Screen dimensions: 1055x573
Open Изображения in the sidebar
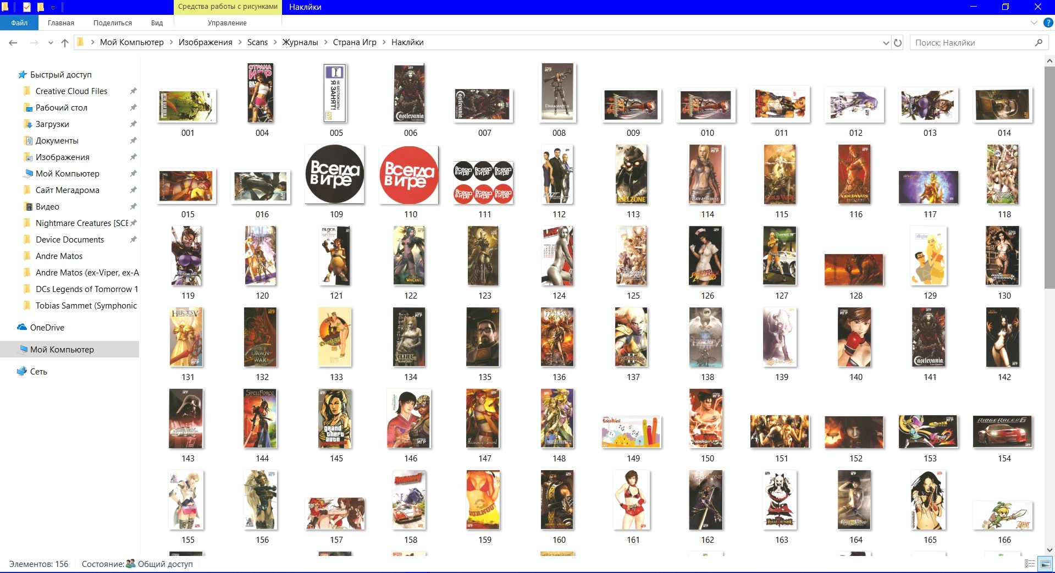click(x=63, y=157)
